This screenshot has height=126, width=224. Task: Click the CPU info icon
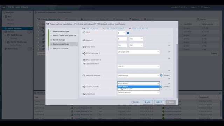(x=128, y=33)
